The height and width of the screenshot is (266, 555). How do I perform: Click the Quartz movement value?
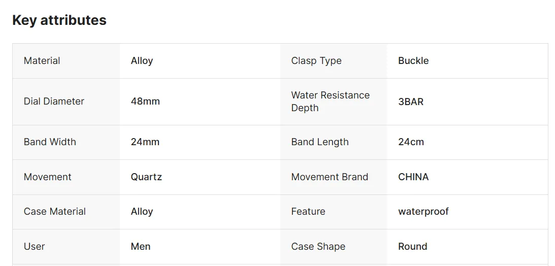(146, 177)
